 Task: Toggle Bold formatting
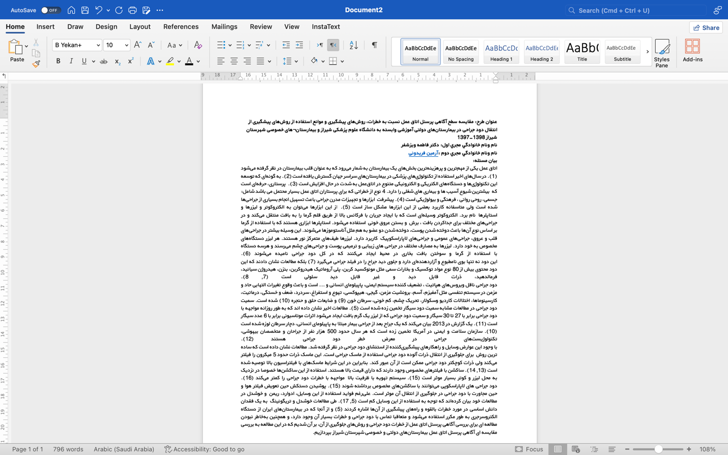[58, 62]
